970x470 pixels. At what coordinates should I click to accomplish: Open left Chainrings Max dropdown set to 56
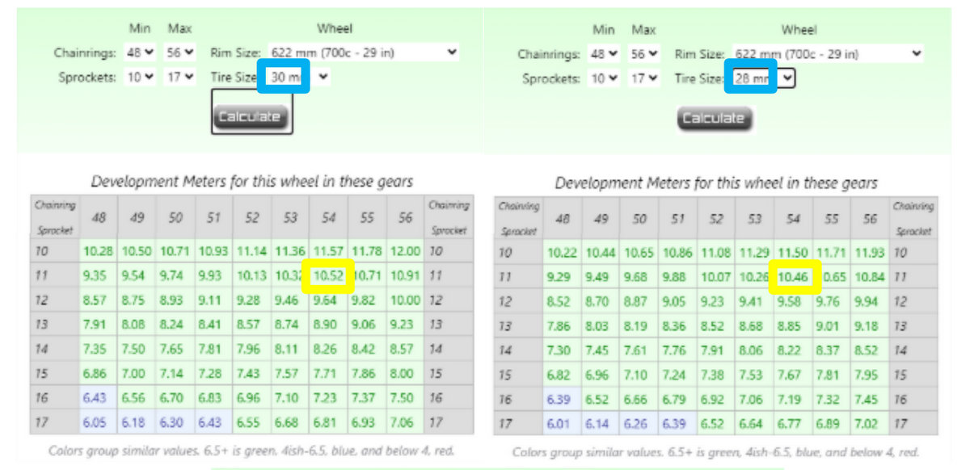click(180, 52)
